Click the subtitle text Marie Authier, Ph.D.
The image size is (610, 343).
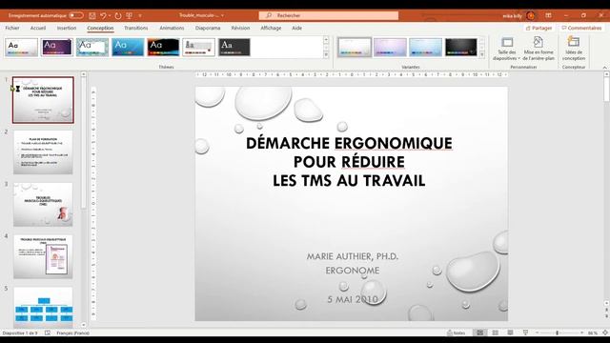coord(352,256)
